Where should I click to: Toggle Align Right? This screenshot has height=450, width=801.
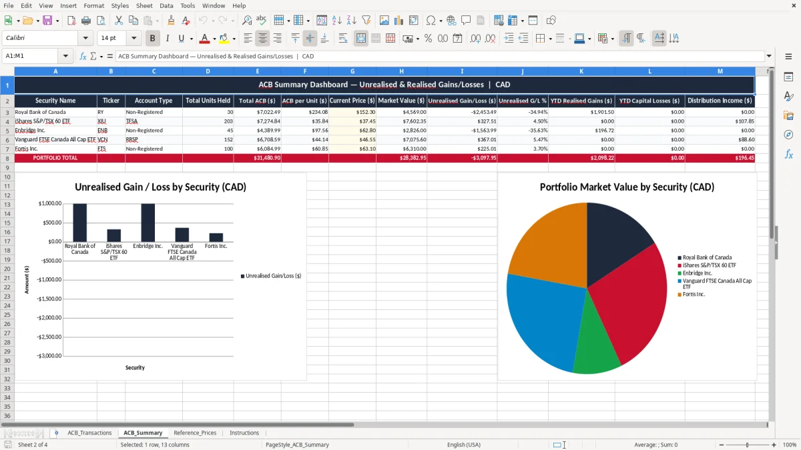[x=278, y=39]
